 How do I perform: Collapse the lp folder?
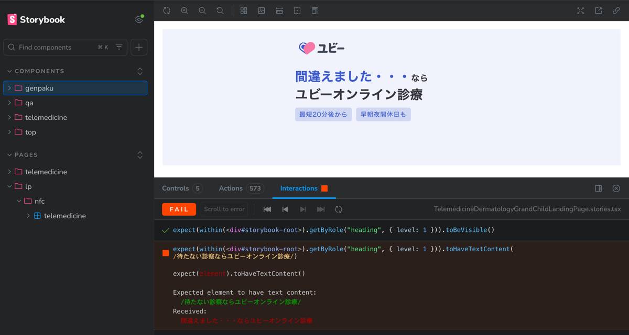tap(75, 186)
